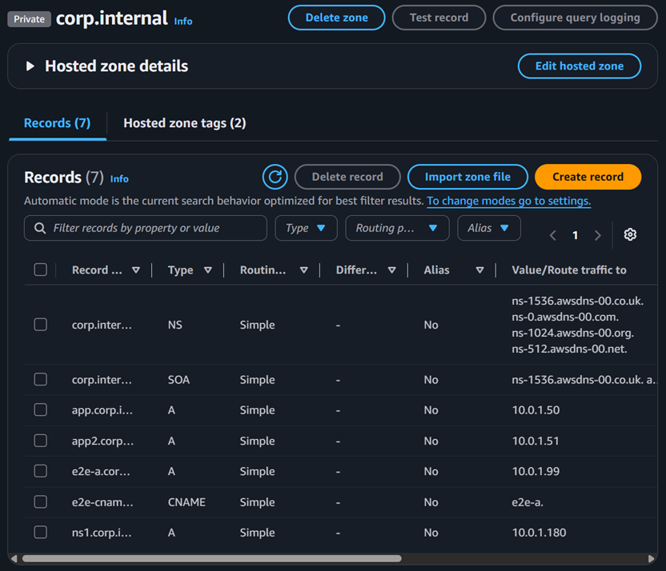Click page number 1

tap(575, 235)
